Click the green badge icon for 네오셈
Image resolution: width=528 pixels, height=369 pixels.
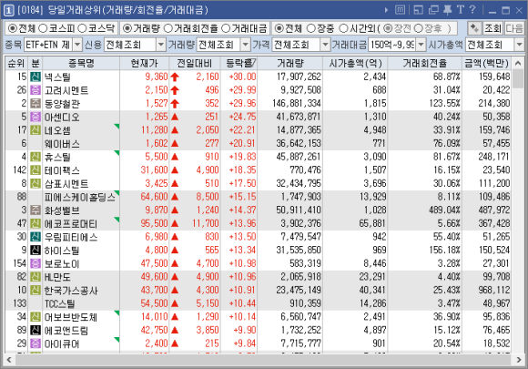[x=36, y=130]
